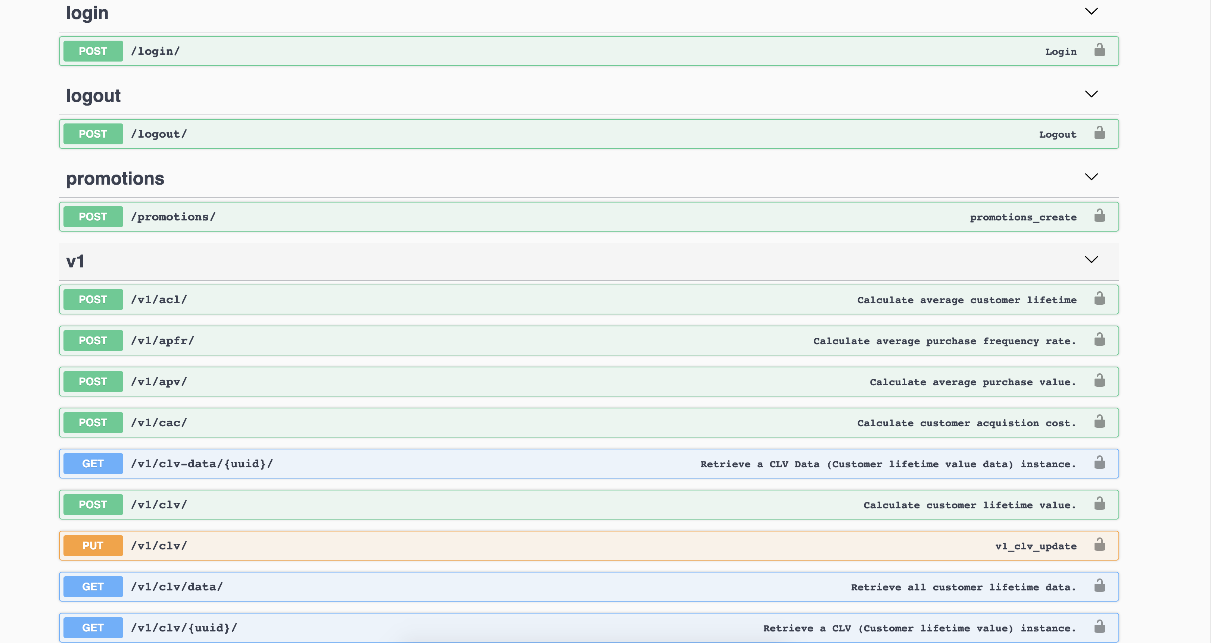Collapse the promotions section arrow
1211x643 pixels.
[x=1092, y=177]
